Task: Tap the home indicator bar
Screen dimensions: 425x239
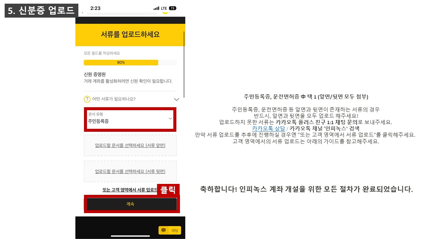Action: coord(130,236)
